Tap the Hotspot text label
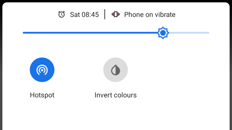This screenshot has width=232, height=130. [x=42, y=95]
